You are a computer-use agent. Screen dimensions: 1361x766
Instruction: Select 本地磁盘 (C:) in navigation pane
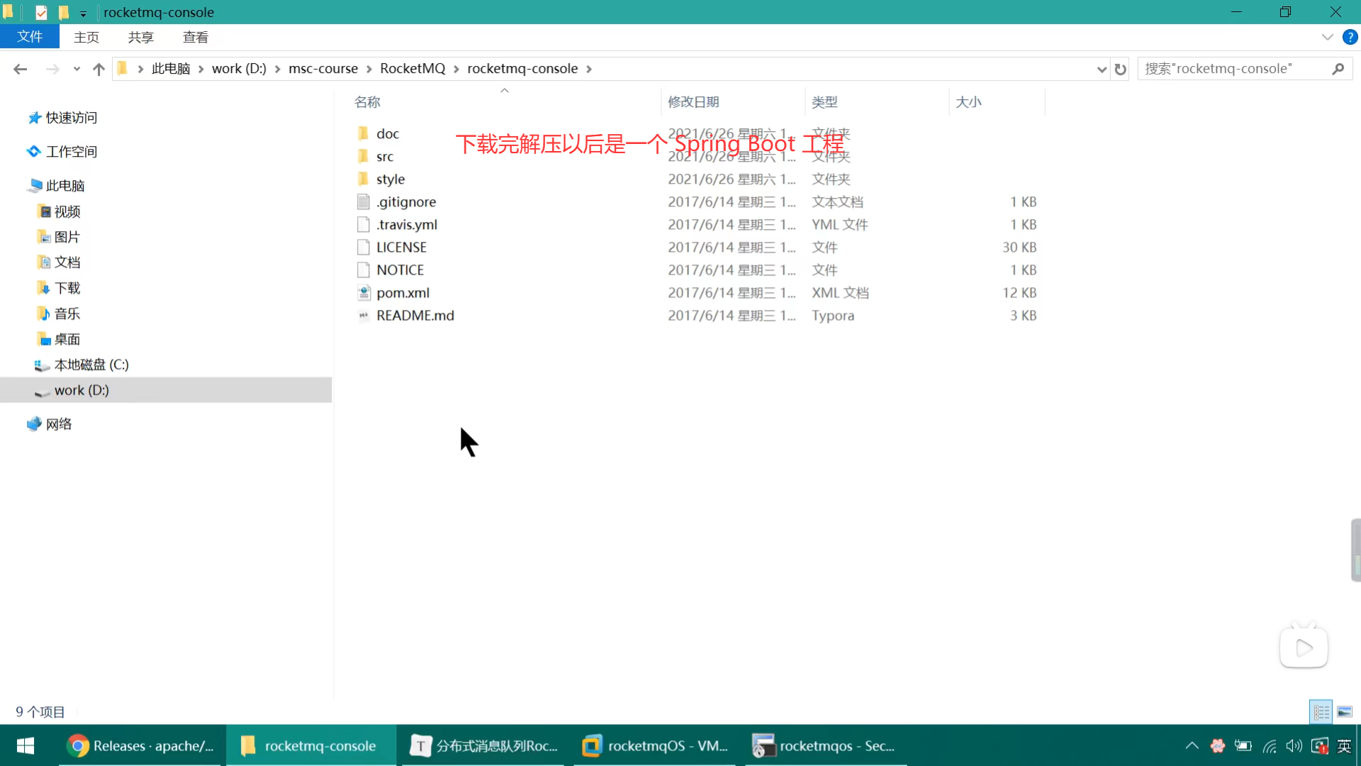tap(91, 365)
